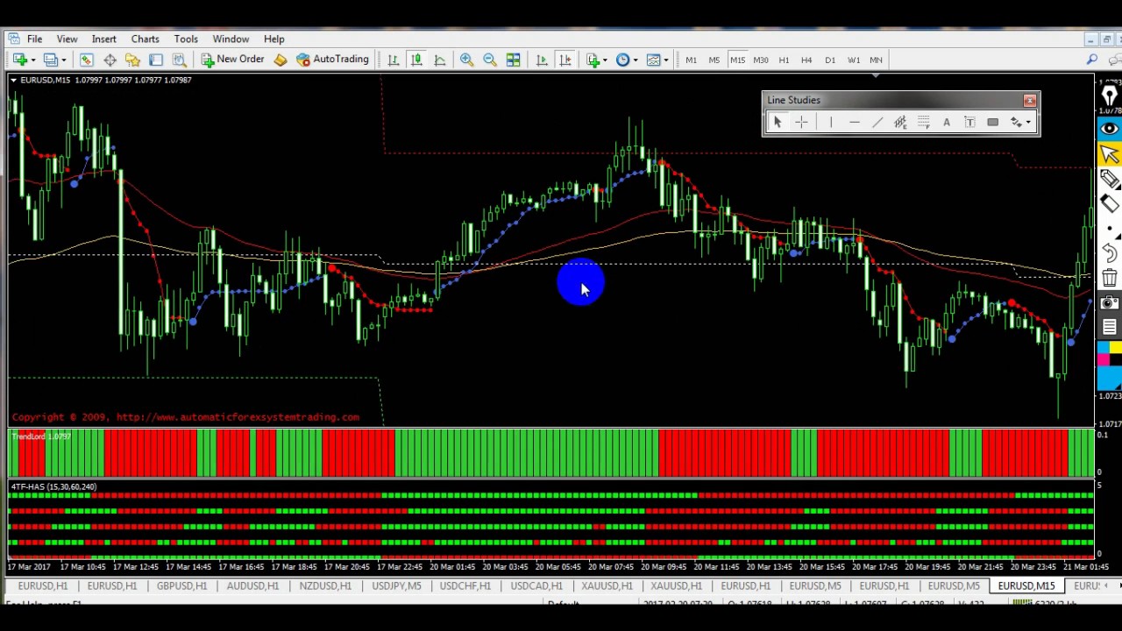The height and width of the screenshot is (631, 1122).
Task: Click the MetaEditor yellow book icon
Action: pyautogui.click(x=280, y=60)
